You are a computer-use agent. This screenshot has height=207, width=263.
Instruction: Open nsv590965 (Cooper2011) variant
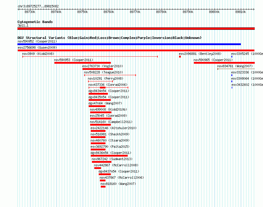tap(213, 60)
